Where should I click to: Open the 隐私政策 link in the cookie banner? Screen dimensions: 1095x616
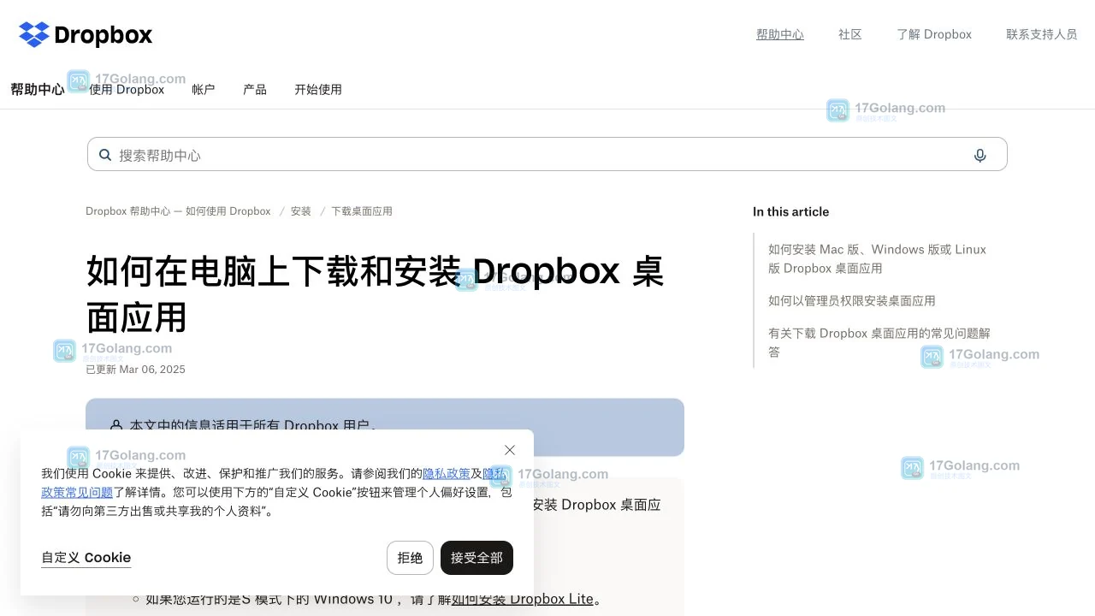(x=447, y=473)
